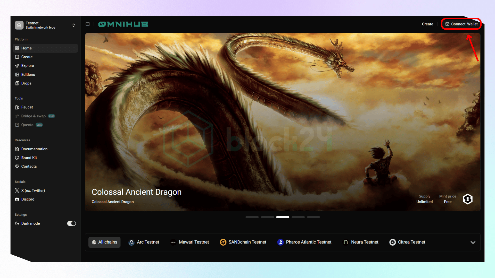The height and width of the screenshot is (278, 495).
Task: Click the Drops icon in sidebar
Action: pos(17,83)
